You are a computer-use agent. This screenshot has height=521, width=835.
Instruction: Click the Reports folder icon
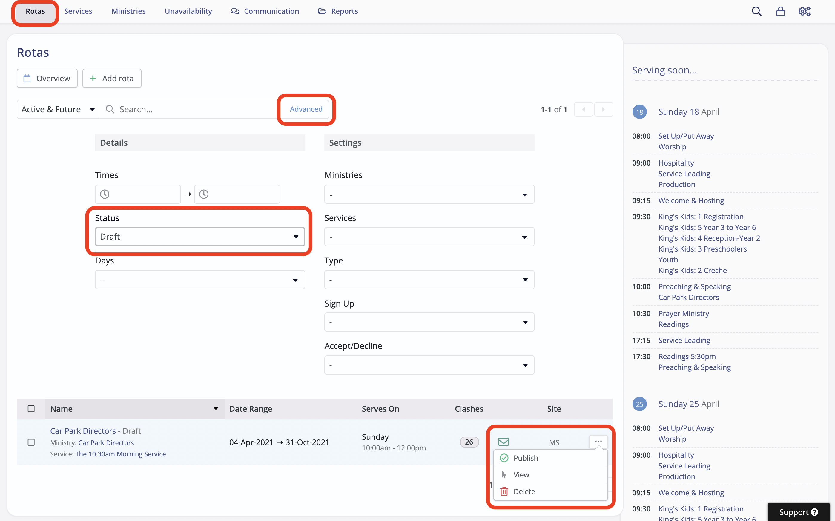point(323,11)
